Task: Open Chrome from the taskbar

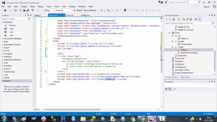Action: pos(142,119)
